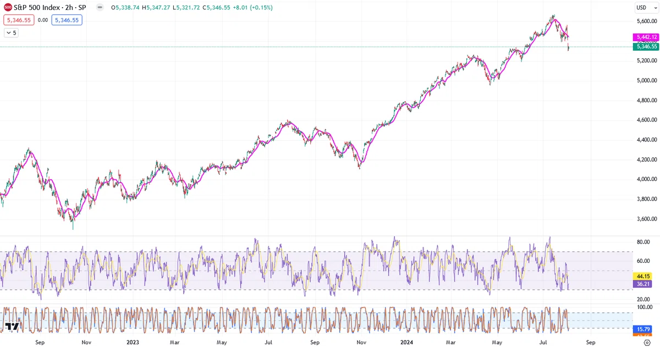Click the open value O5,338.74
Screen dimensions: 660x347
point(124,8)
